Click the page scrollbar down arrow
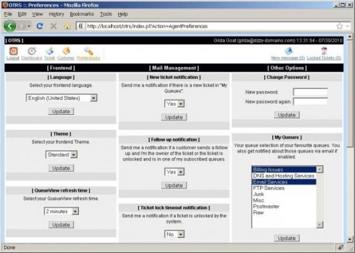 [350, 239]
